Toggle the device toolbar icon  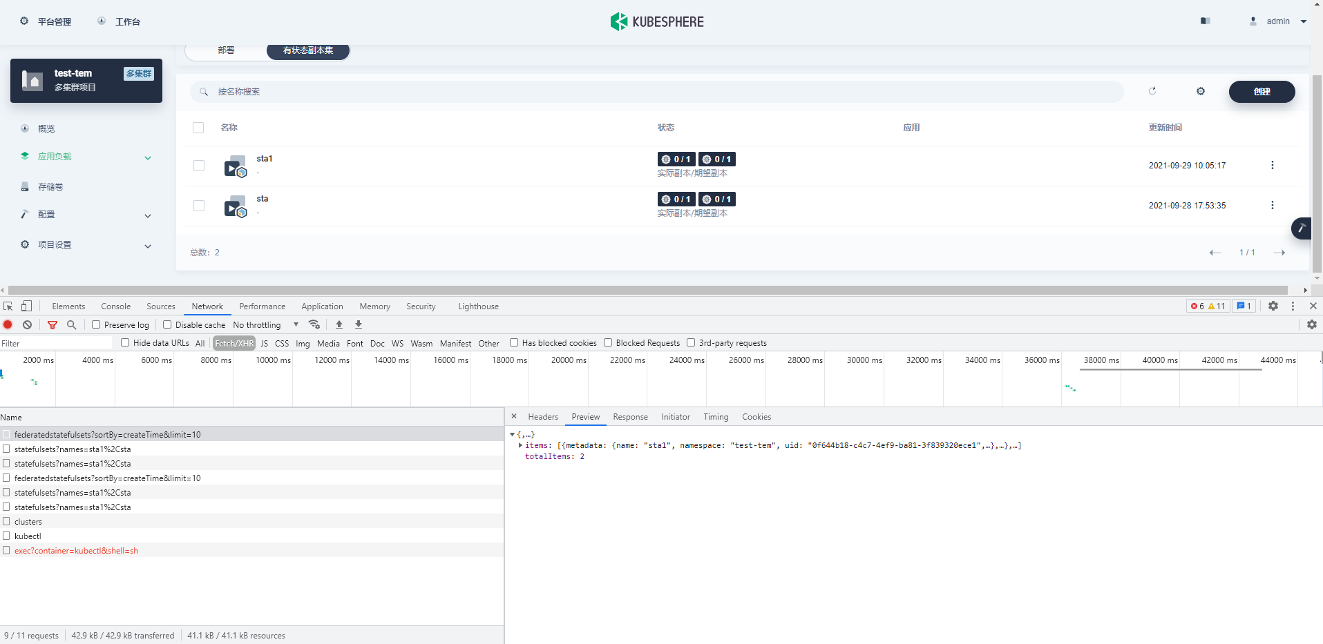(x=26, y=306)
